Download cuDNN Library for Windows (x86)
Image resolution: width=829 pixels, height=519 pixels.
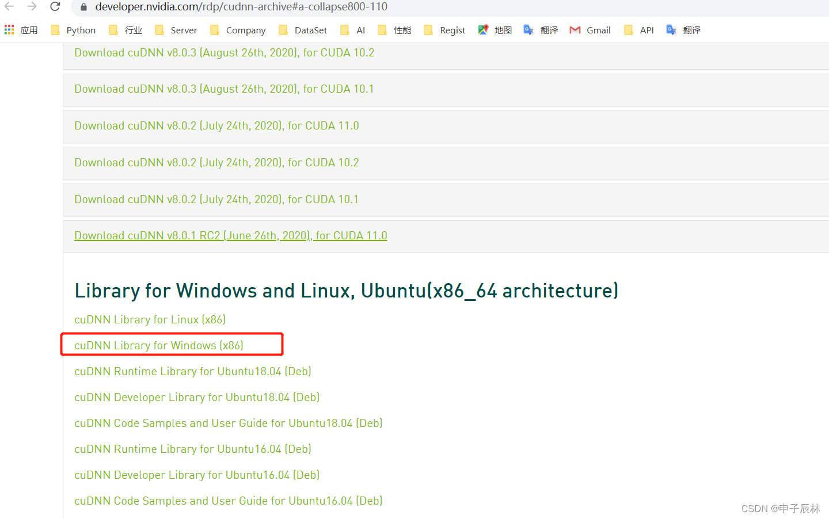[x=159, y=345]
